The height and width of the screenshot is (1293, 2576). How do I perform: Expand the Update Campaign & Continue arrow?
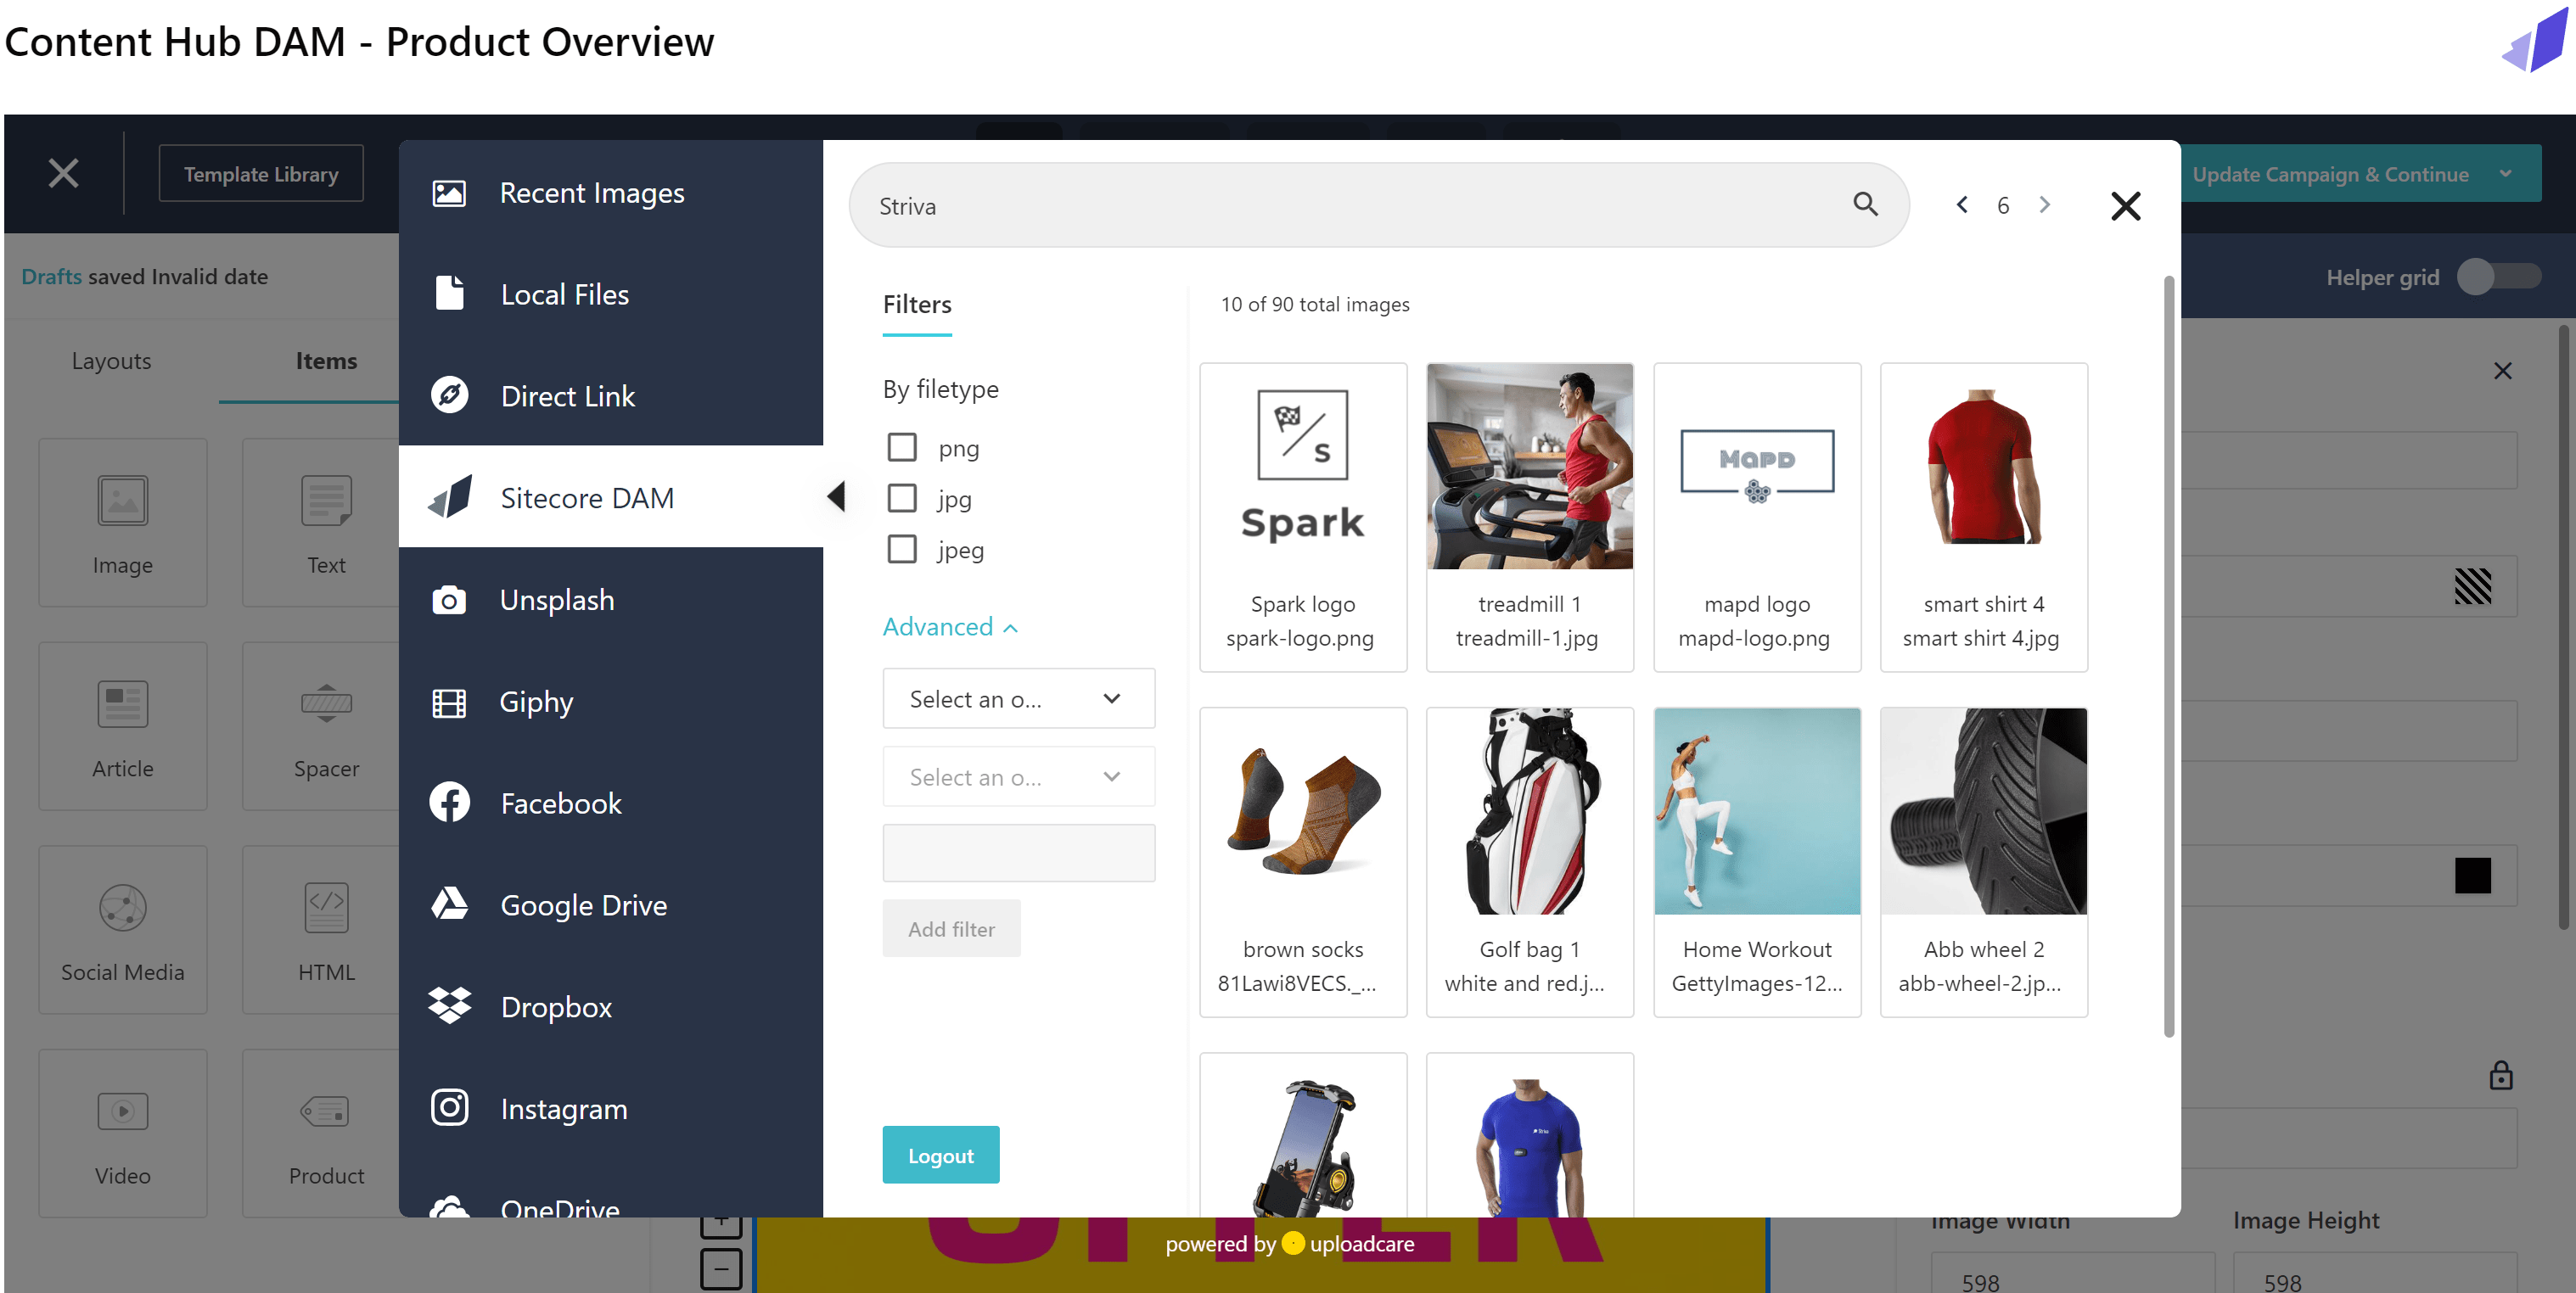click(2505, 174)
